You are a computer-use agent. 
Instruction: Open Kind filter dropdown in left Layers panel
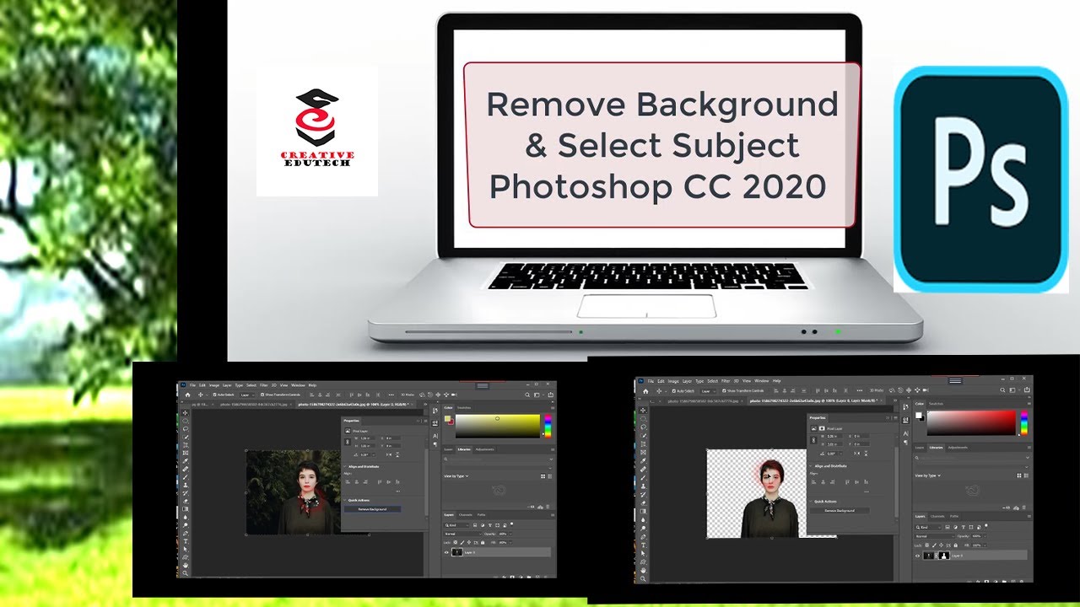click(456, 525)
